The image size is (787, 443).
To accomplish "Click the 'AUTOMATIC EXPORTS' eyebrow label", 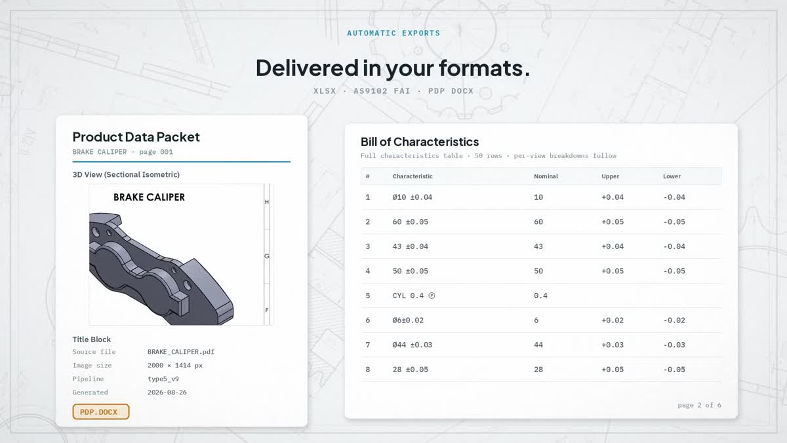I will pos(393,33).
